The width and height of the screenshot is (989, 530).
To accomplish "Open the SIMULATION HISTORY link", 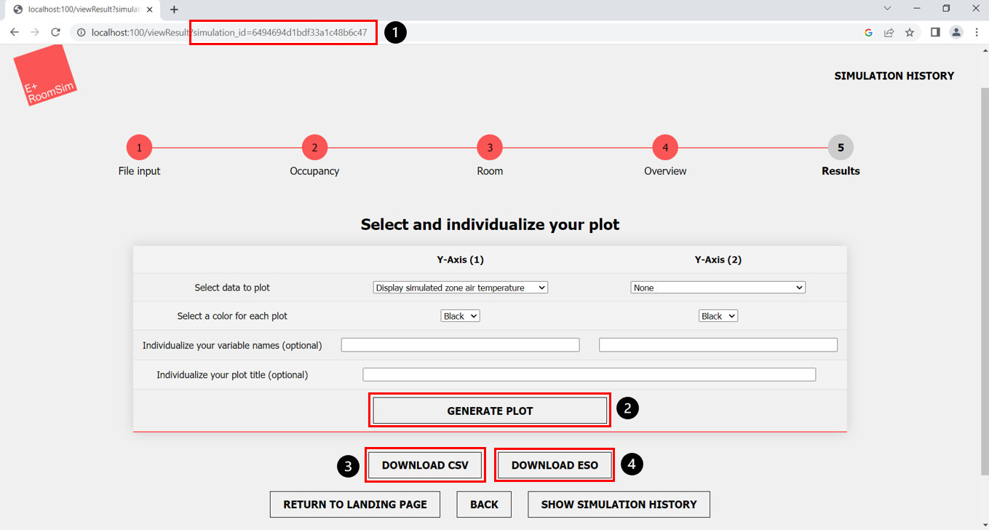I will 894,76.
